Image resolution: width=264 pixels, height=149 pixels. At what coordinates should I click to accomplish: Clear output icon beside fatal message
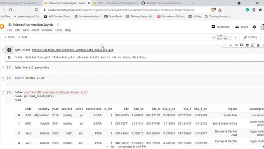9,58
